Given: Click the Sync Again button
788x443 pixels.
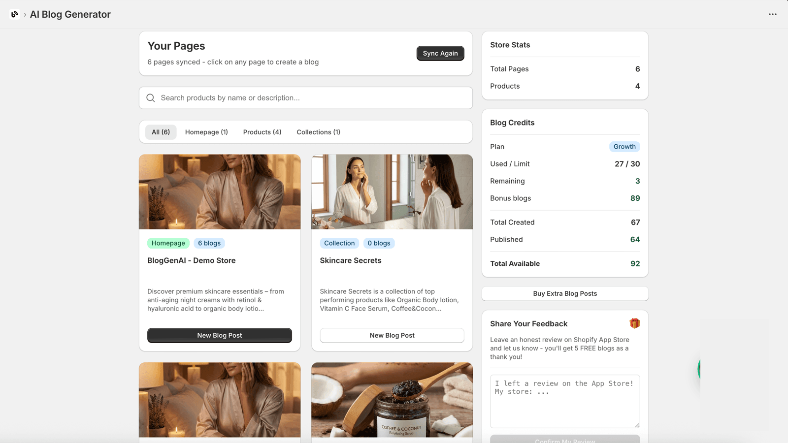Looking at the screenshot, I should (x=440, y=53).
